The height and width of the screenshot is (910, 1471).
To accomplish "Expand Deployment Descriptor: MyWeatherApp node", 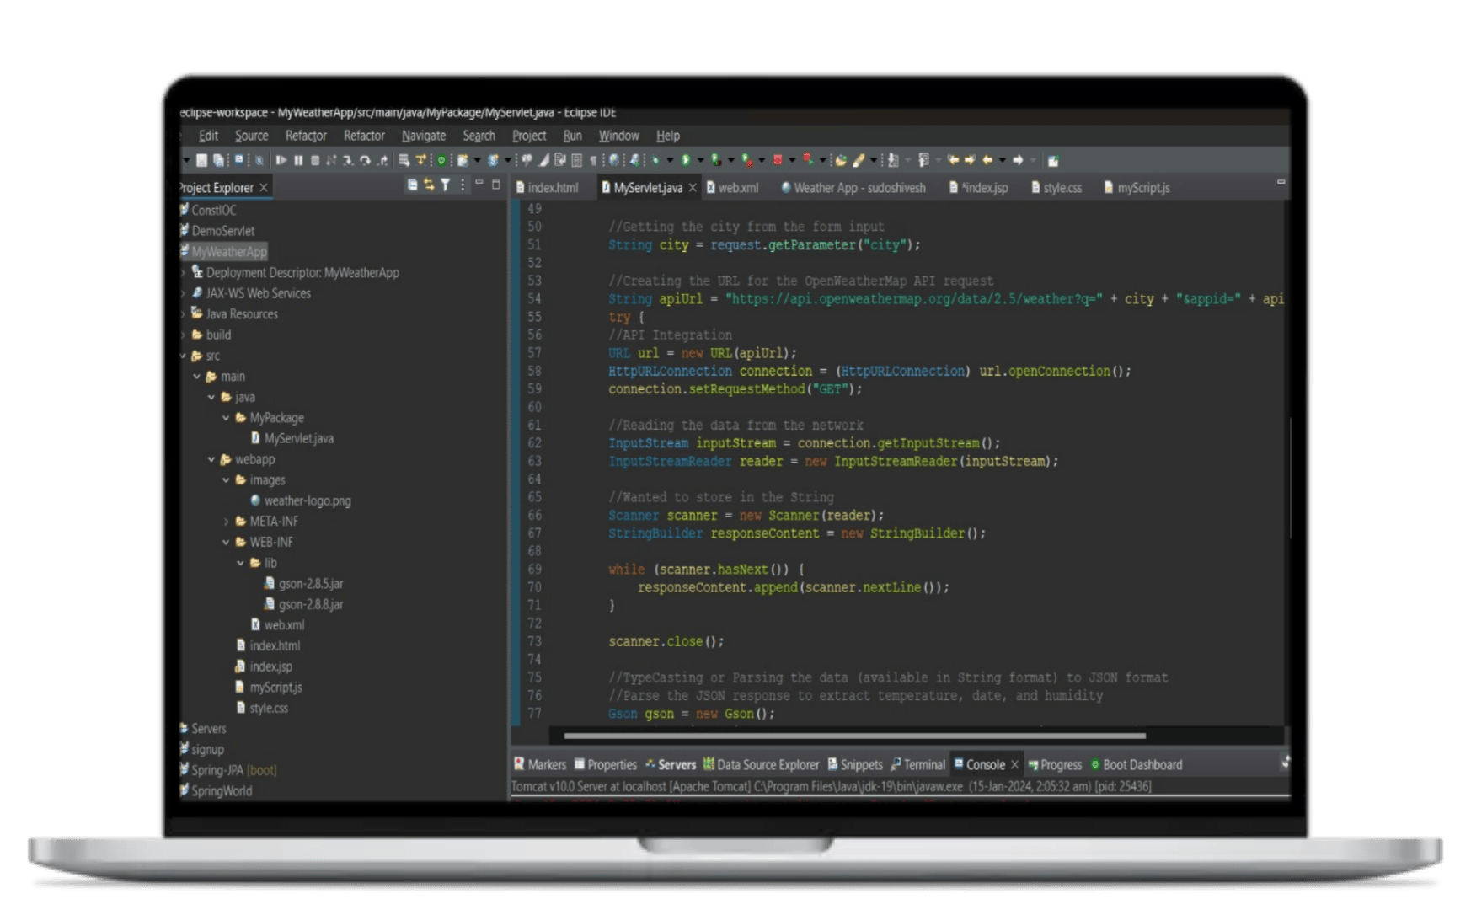I will pos(183,273).
